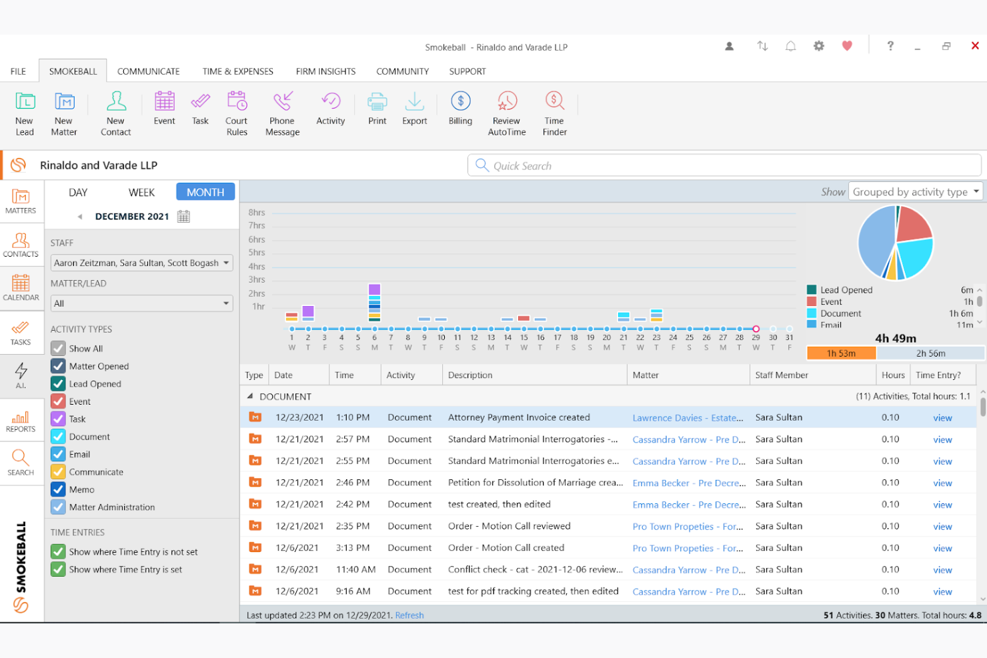Switch to COMMUNITY tab

(403, 71)
